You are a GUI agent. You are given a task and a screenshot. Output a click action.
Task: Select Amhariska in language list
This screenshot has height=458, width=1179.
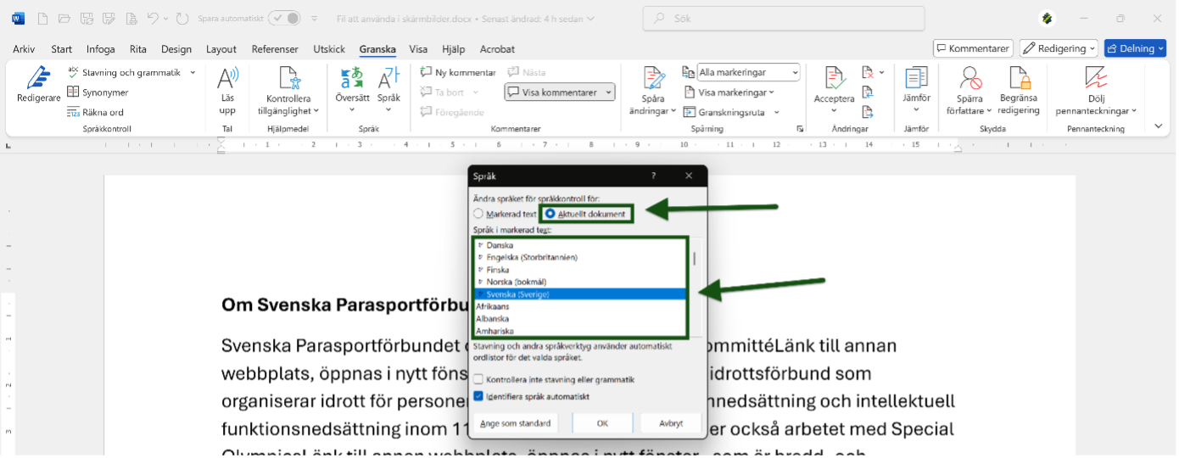pos(580,331)
